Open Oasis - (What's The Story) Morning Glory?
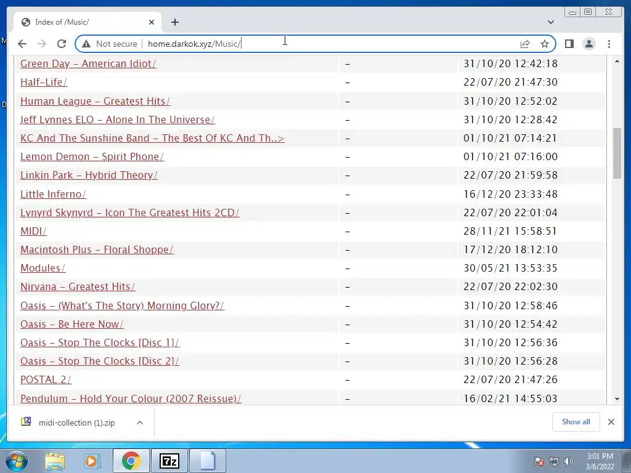 123,305
